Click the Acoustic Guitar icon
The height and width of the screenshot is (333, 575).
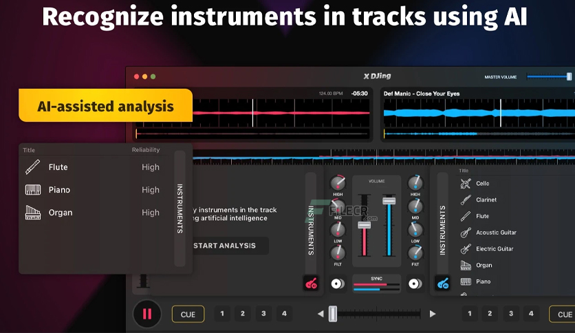pyautogui.click(x=466, y=233)
